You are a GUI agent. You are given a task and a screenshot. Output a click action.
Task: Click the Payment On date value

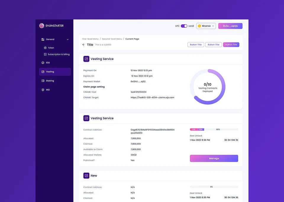pyautogui.click(x=141, y=71)
